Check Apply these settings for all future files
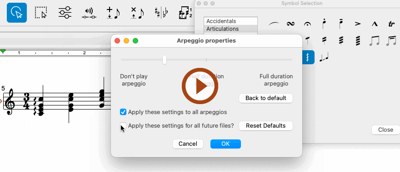Image resolution: width=400 pixels, height=172 pixels. pyautogui.click(x=123, y=125)
